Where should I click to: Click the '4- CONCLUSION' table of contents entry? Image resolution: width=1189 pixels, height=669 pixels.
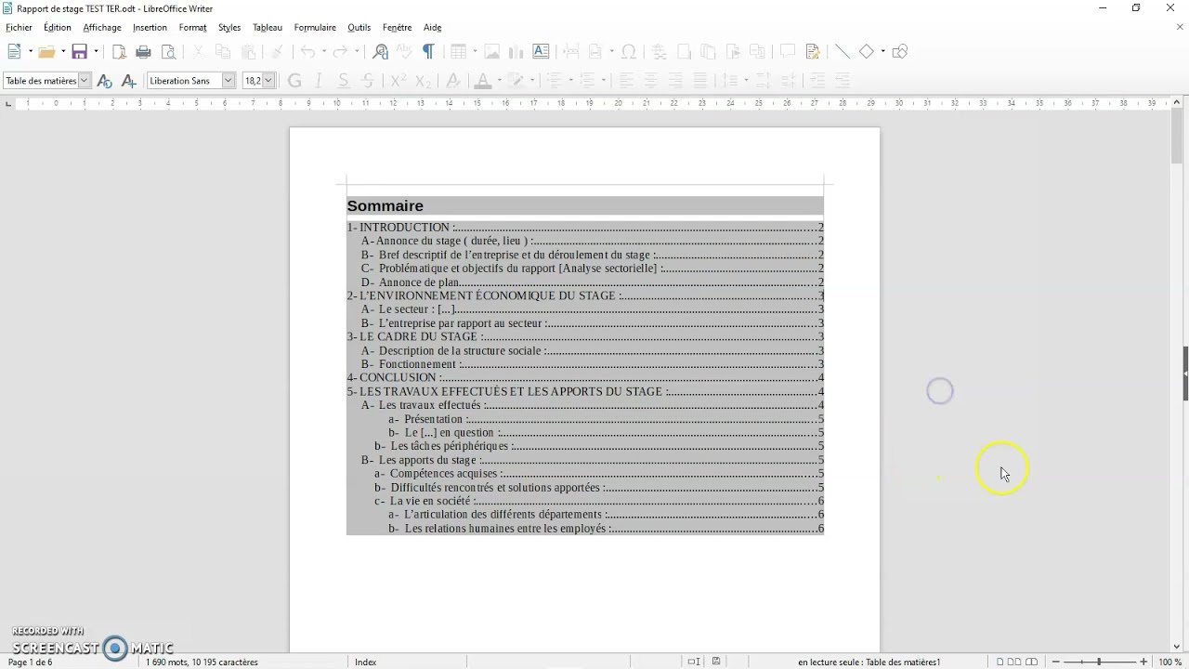tap(585, 377)
